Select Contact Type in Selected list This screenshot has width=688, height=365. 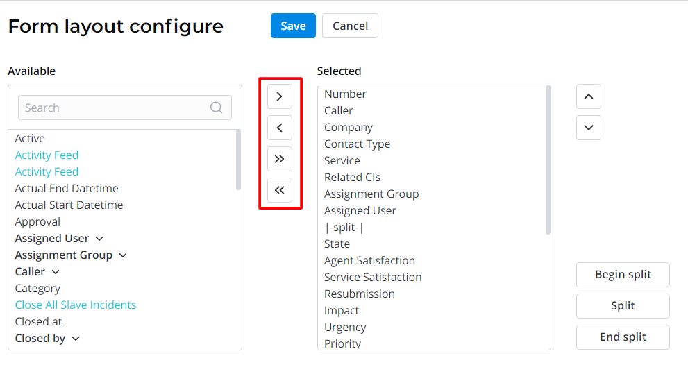pos(357,144)
